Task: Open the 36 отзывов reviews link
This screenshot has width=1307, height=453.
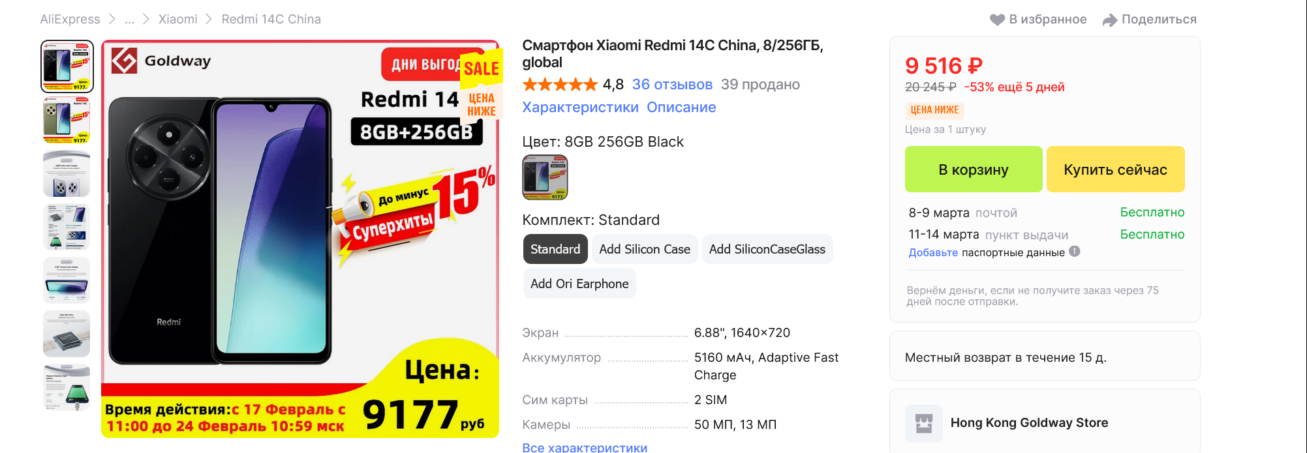Action: [672, 85]
